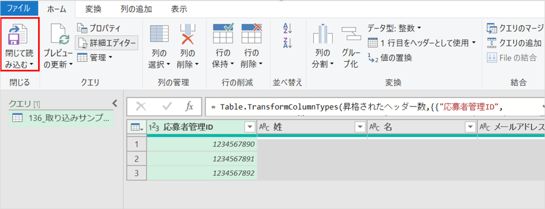Click ABC type icon of 姓 column
Image resolution: width=545 pixels, height=209 pixels.
click(265, 128)
